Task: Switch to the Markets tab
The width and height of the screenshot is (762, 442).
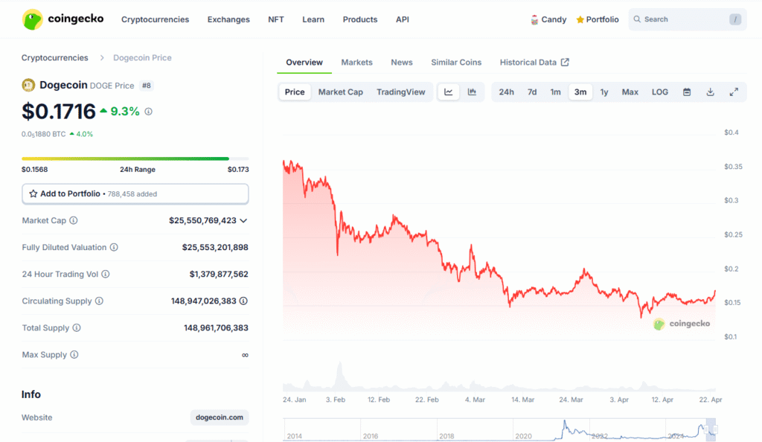Action: tap(356, 63)
